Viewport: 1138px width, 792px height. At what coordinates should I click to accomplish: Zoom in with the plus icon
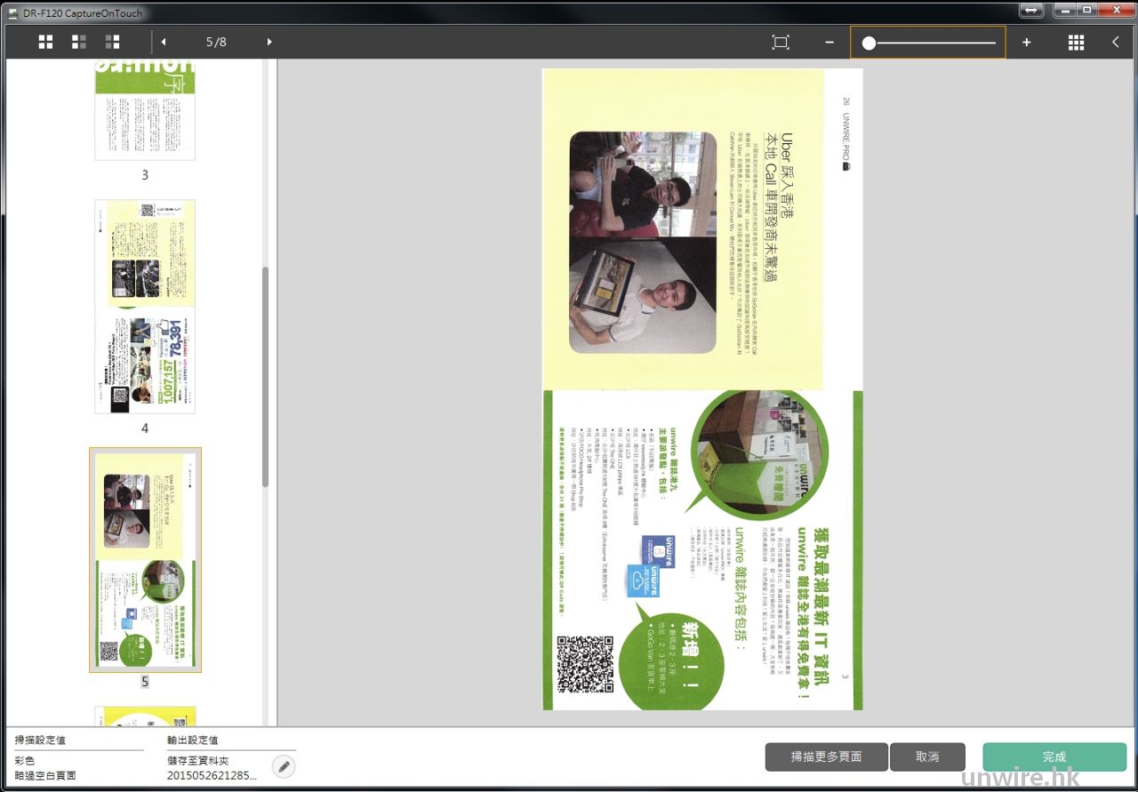coord(1026,42)
